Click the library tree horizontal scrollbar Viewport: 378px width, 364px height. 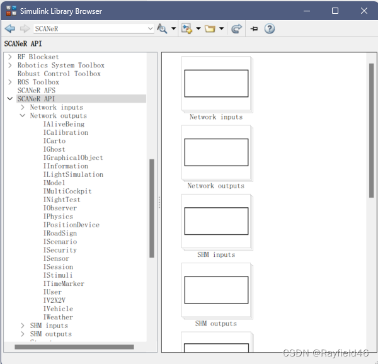tap(74, 347)
